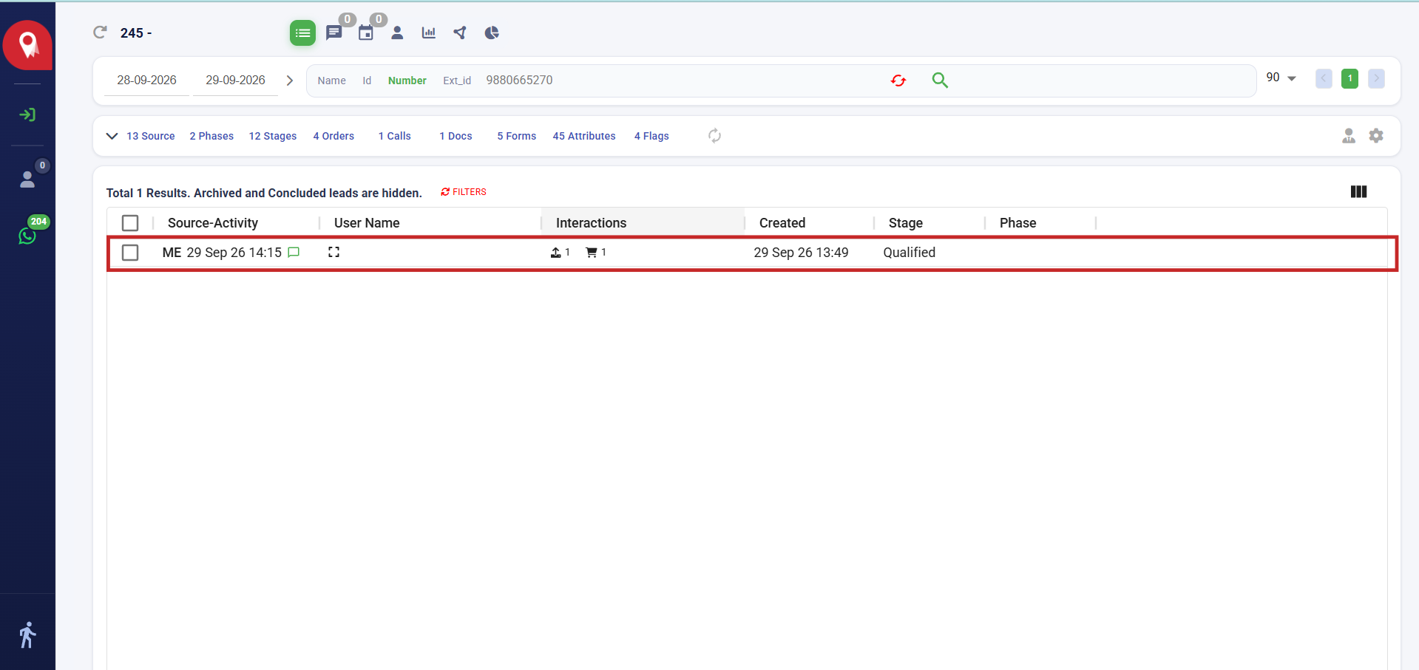
Task: Tick the checkbox for the ME lead row
Action: click(130, 253)
